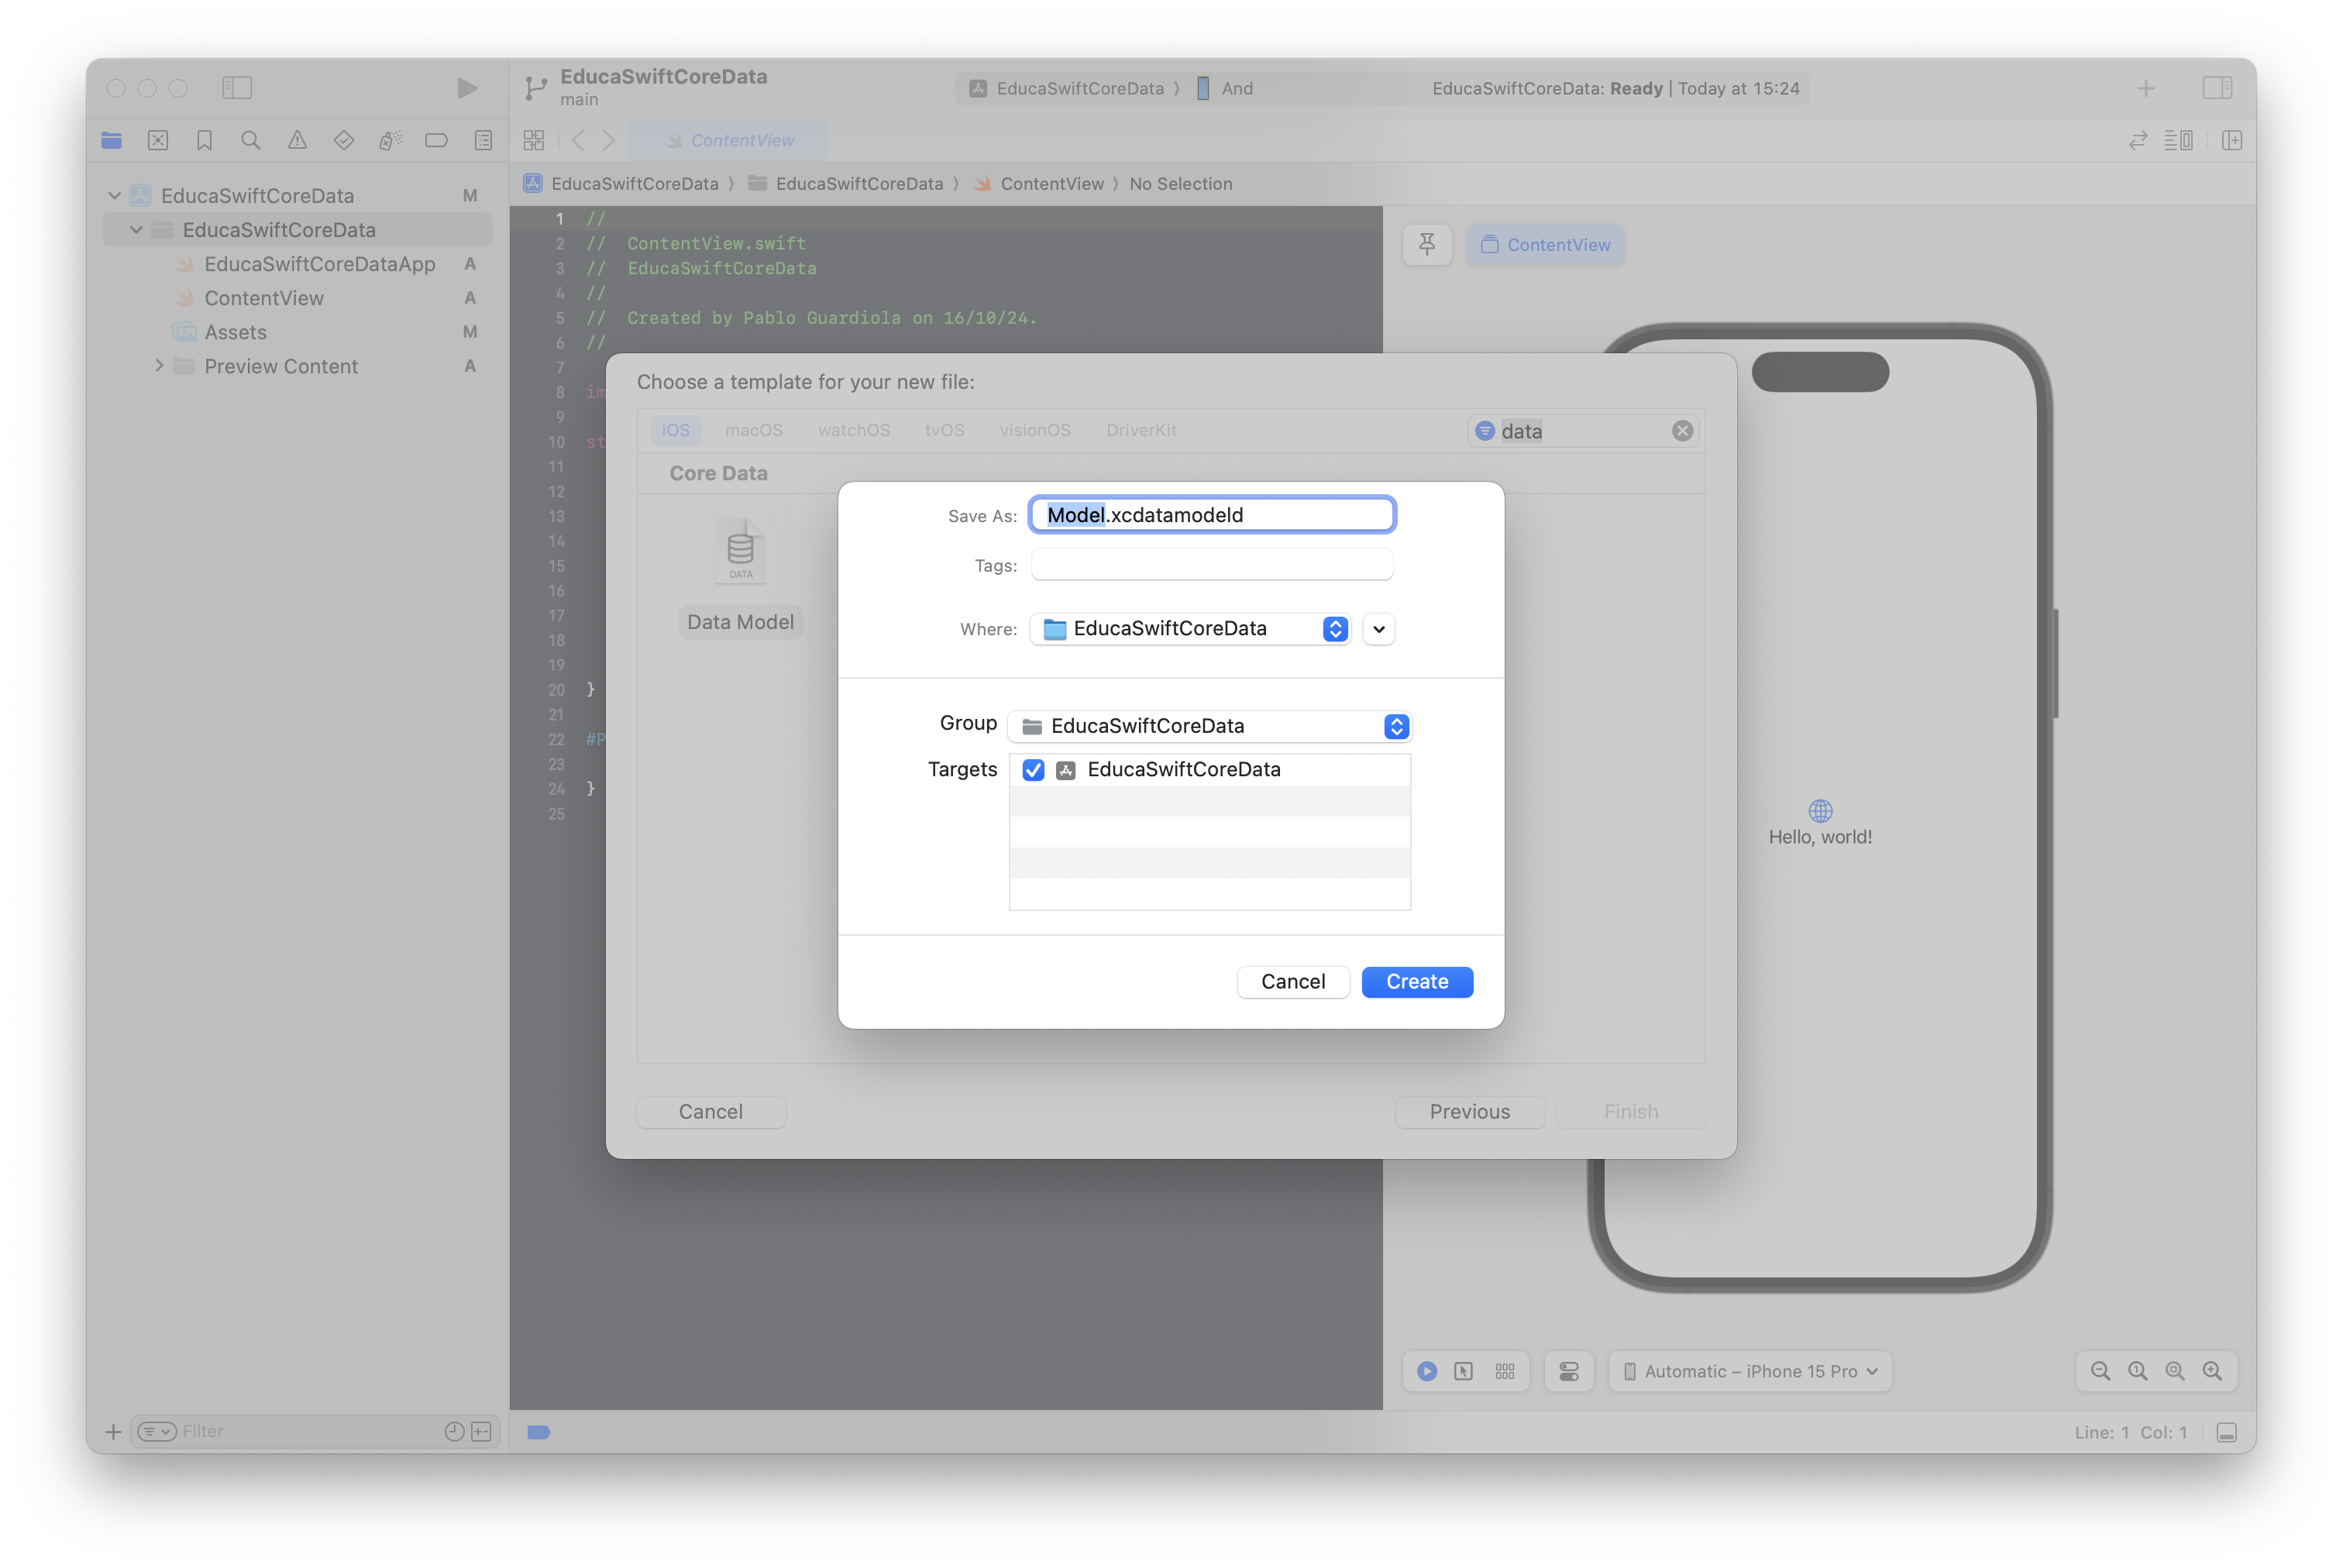Viewport: 2343px width, 1568px height.
Task: Add a file with the navigator plus button
Action: [x=113, y=1432]
